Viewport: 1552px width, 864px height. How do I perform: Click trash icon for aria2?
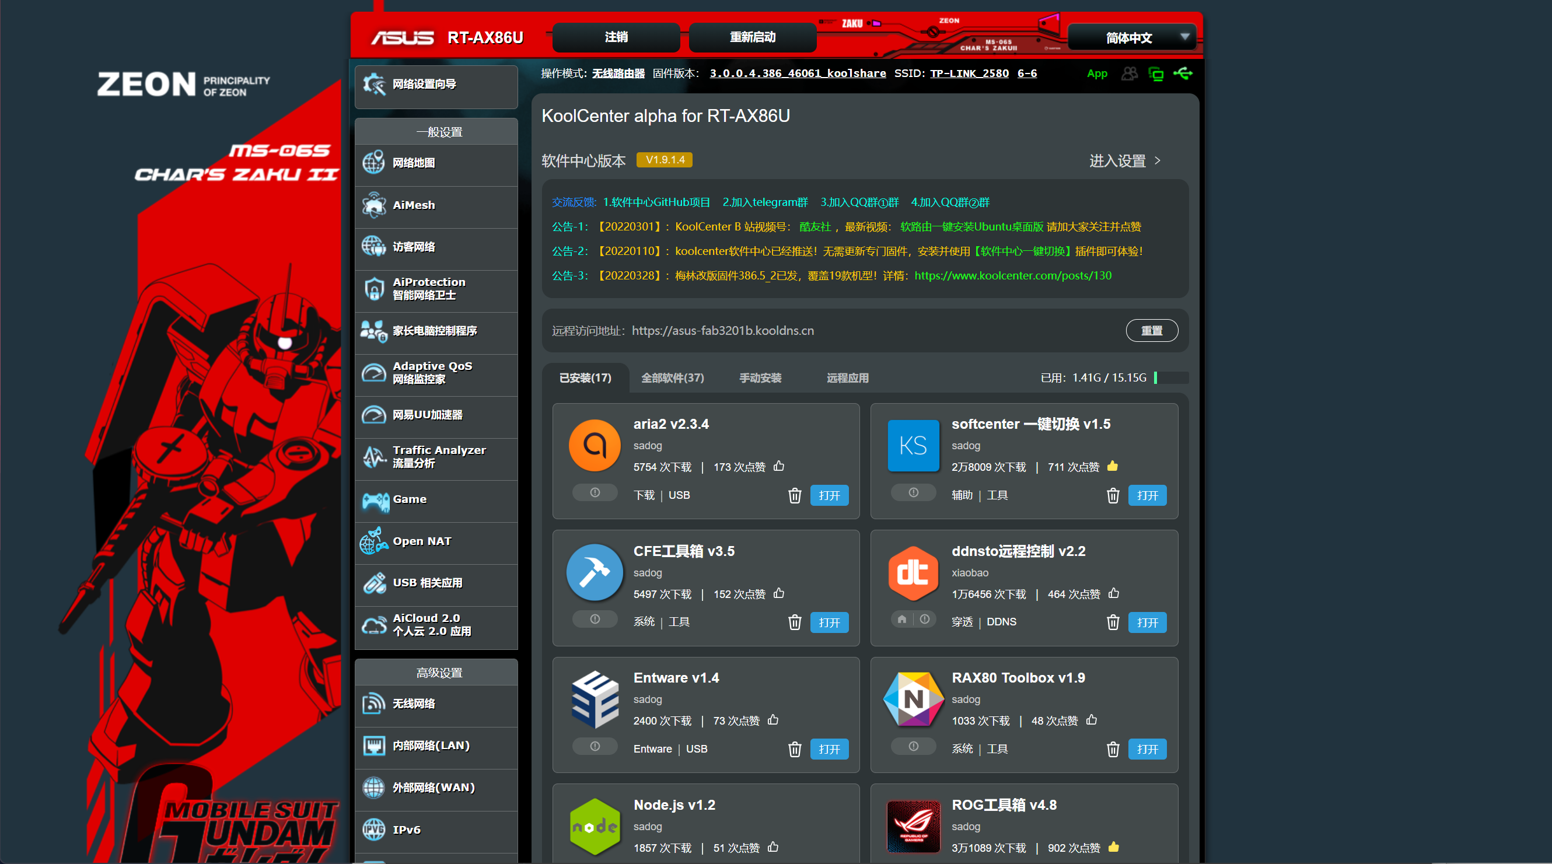pyautogui.click(x=795, y=495)
